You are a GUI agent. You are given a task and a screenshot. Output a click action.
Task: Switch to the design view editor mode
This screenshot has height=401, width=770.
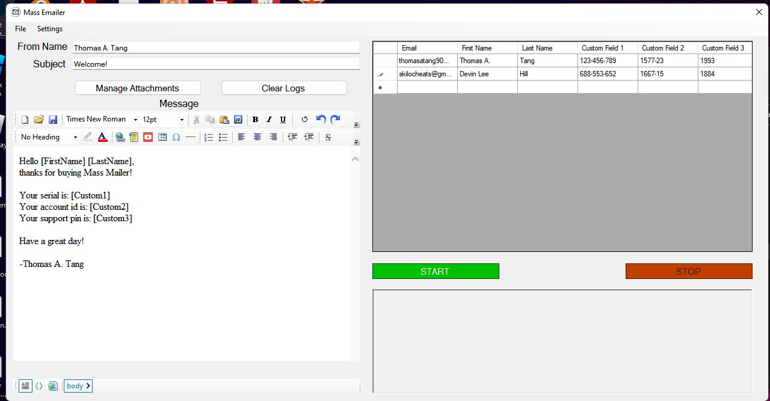[25, 386]
